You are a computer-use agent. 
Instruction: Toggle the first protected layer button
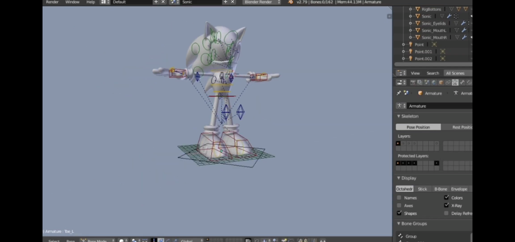[398, 163]
